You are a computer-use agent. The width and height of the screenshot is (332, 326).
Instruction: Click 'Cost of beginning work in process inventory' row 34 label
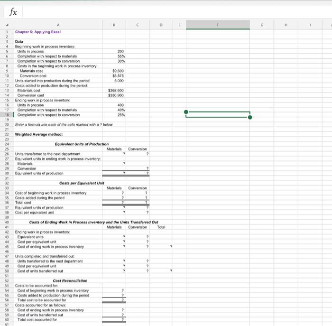[x=51, y=193]
